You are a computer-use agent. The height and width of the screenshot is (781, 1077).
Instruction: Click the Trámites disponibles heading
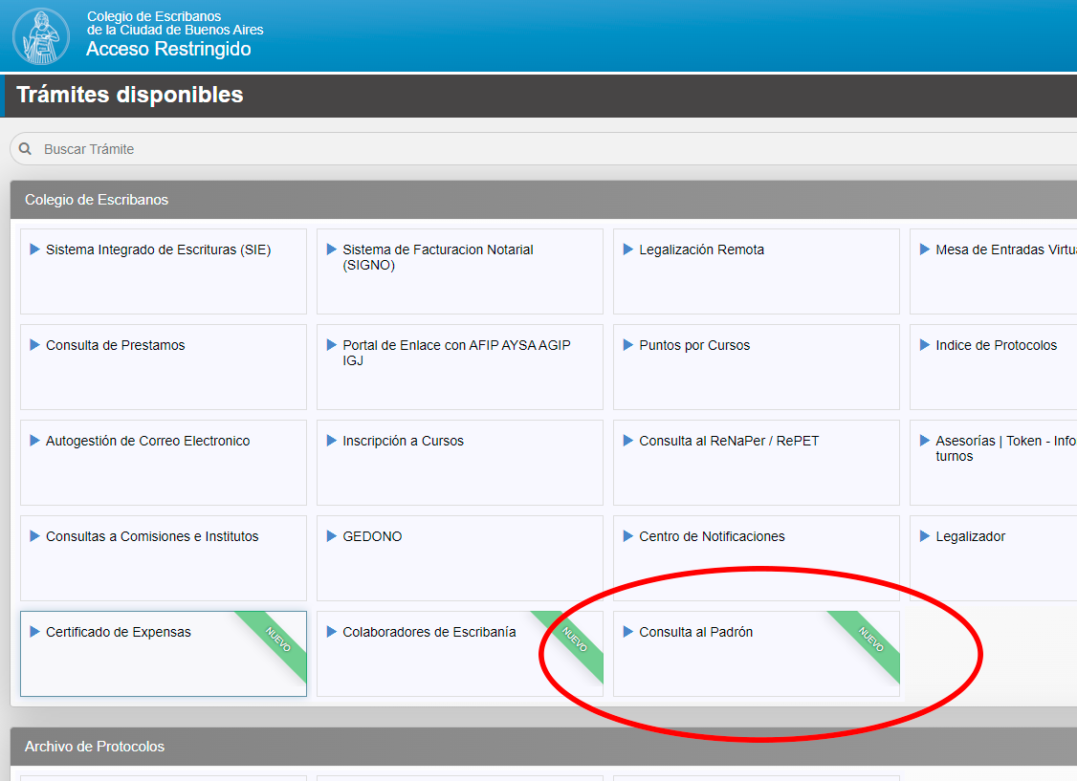[130, 95]
